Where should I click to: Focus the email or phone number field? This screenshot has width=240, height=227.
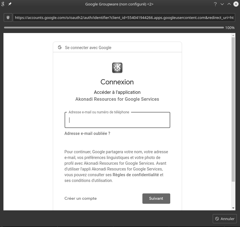click(117, 120)
